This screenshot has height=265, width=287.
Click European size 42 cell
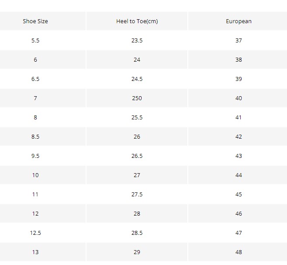pyautogui.click(x=239, y=137)
